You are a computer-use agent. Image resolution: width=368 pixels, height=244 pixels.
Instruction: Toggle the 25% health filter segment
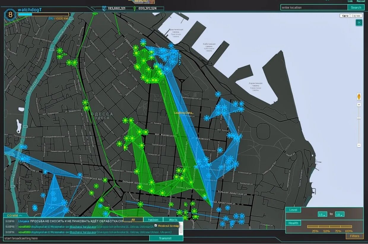pyautogui.click(x=313, y=227)
